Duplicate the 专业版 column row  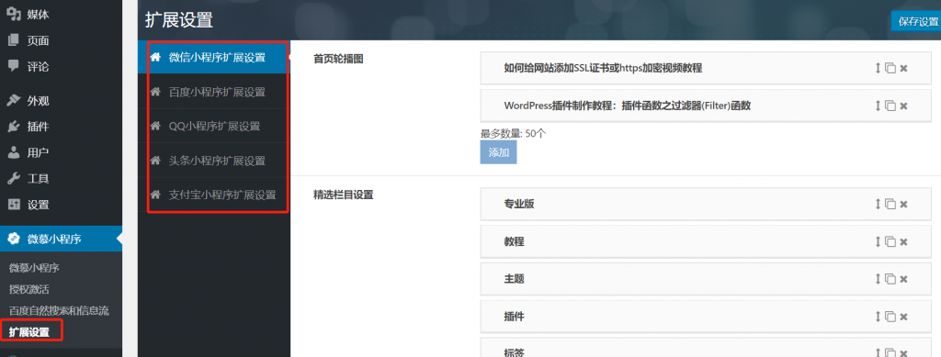[x=890, y=205]
